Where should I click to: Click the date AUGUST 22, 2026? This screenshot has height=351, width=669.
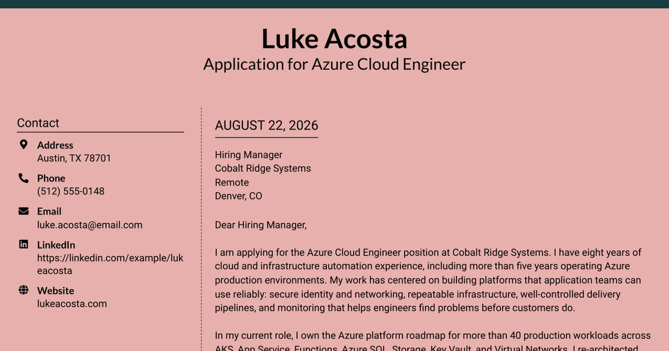[x=266, y=125]
